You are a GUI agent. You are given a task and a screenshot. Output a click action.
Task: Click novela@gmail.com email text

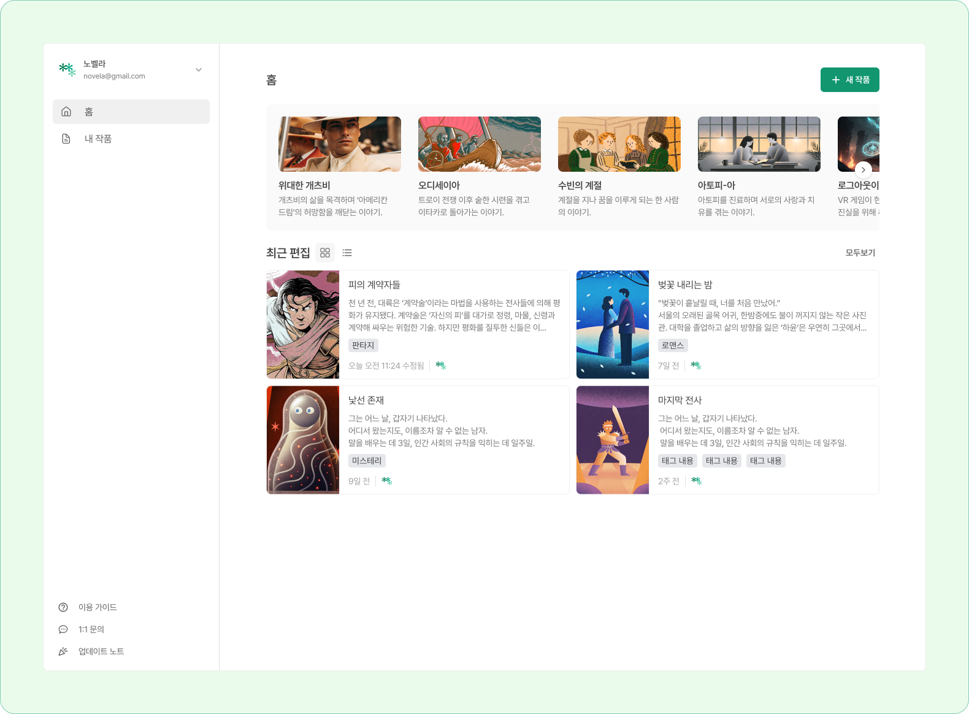(x=114, y=76)
